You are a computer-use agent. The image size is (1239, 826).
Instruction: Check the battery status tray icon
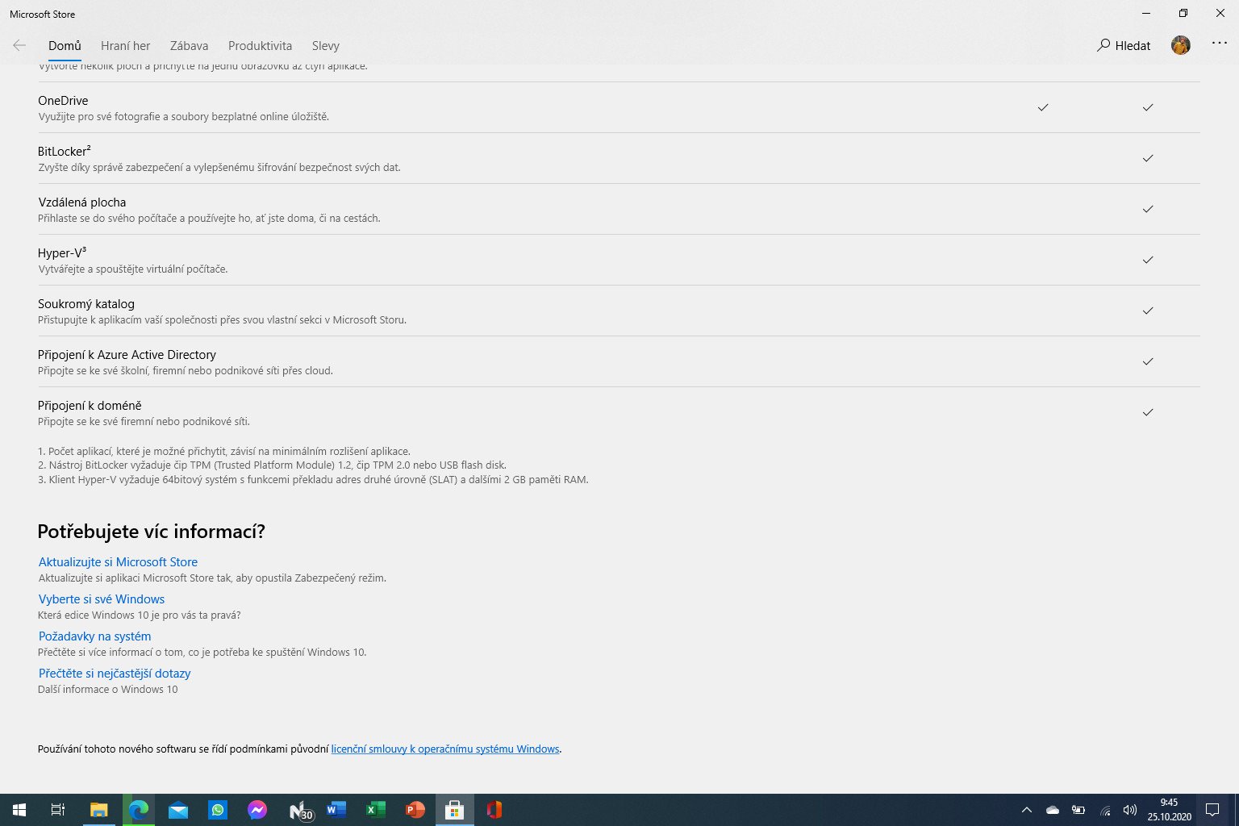click(x=1078, y=810)
